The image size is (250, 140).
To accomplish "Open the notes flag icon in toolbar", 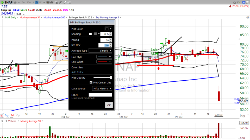I will (65, 2).
